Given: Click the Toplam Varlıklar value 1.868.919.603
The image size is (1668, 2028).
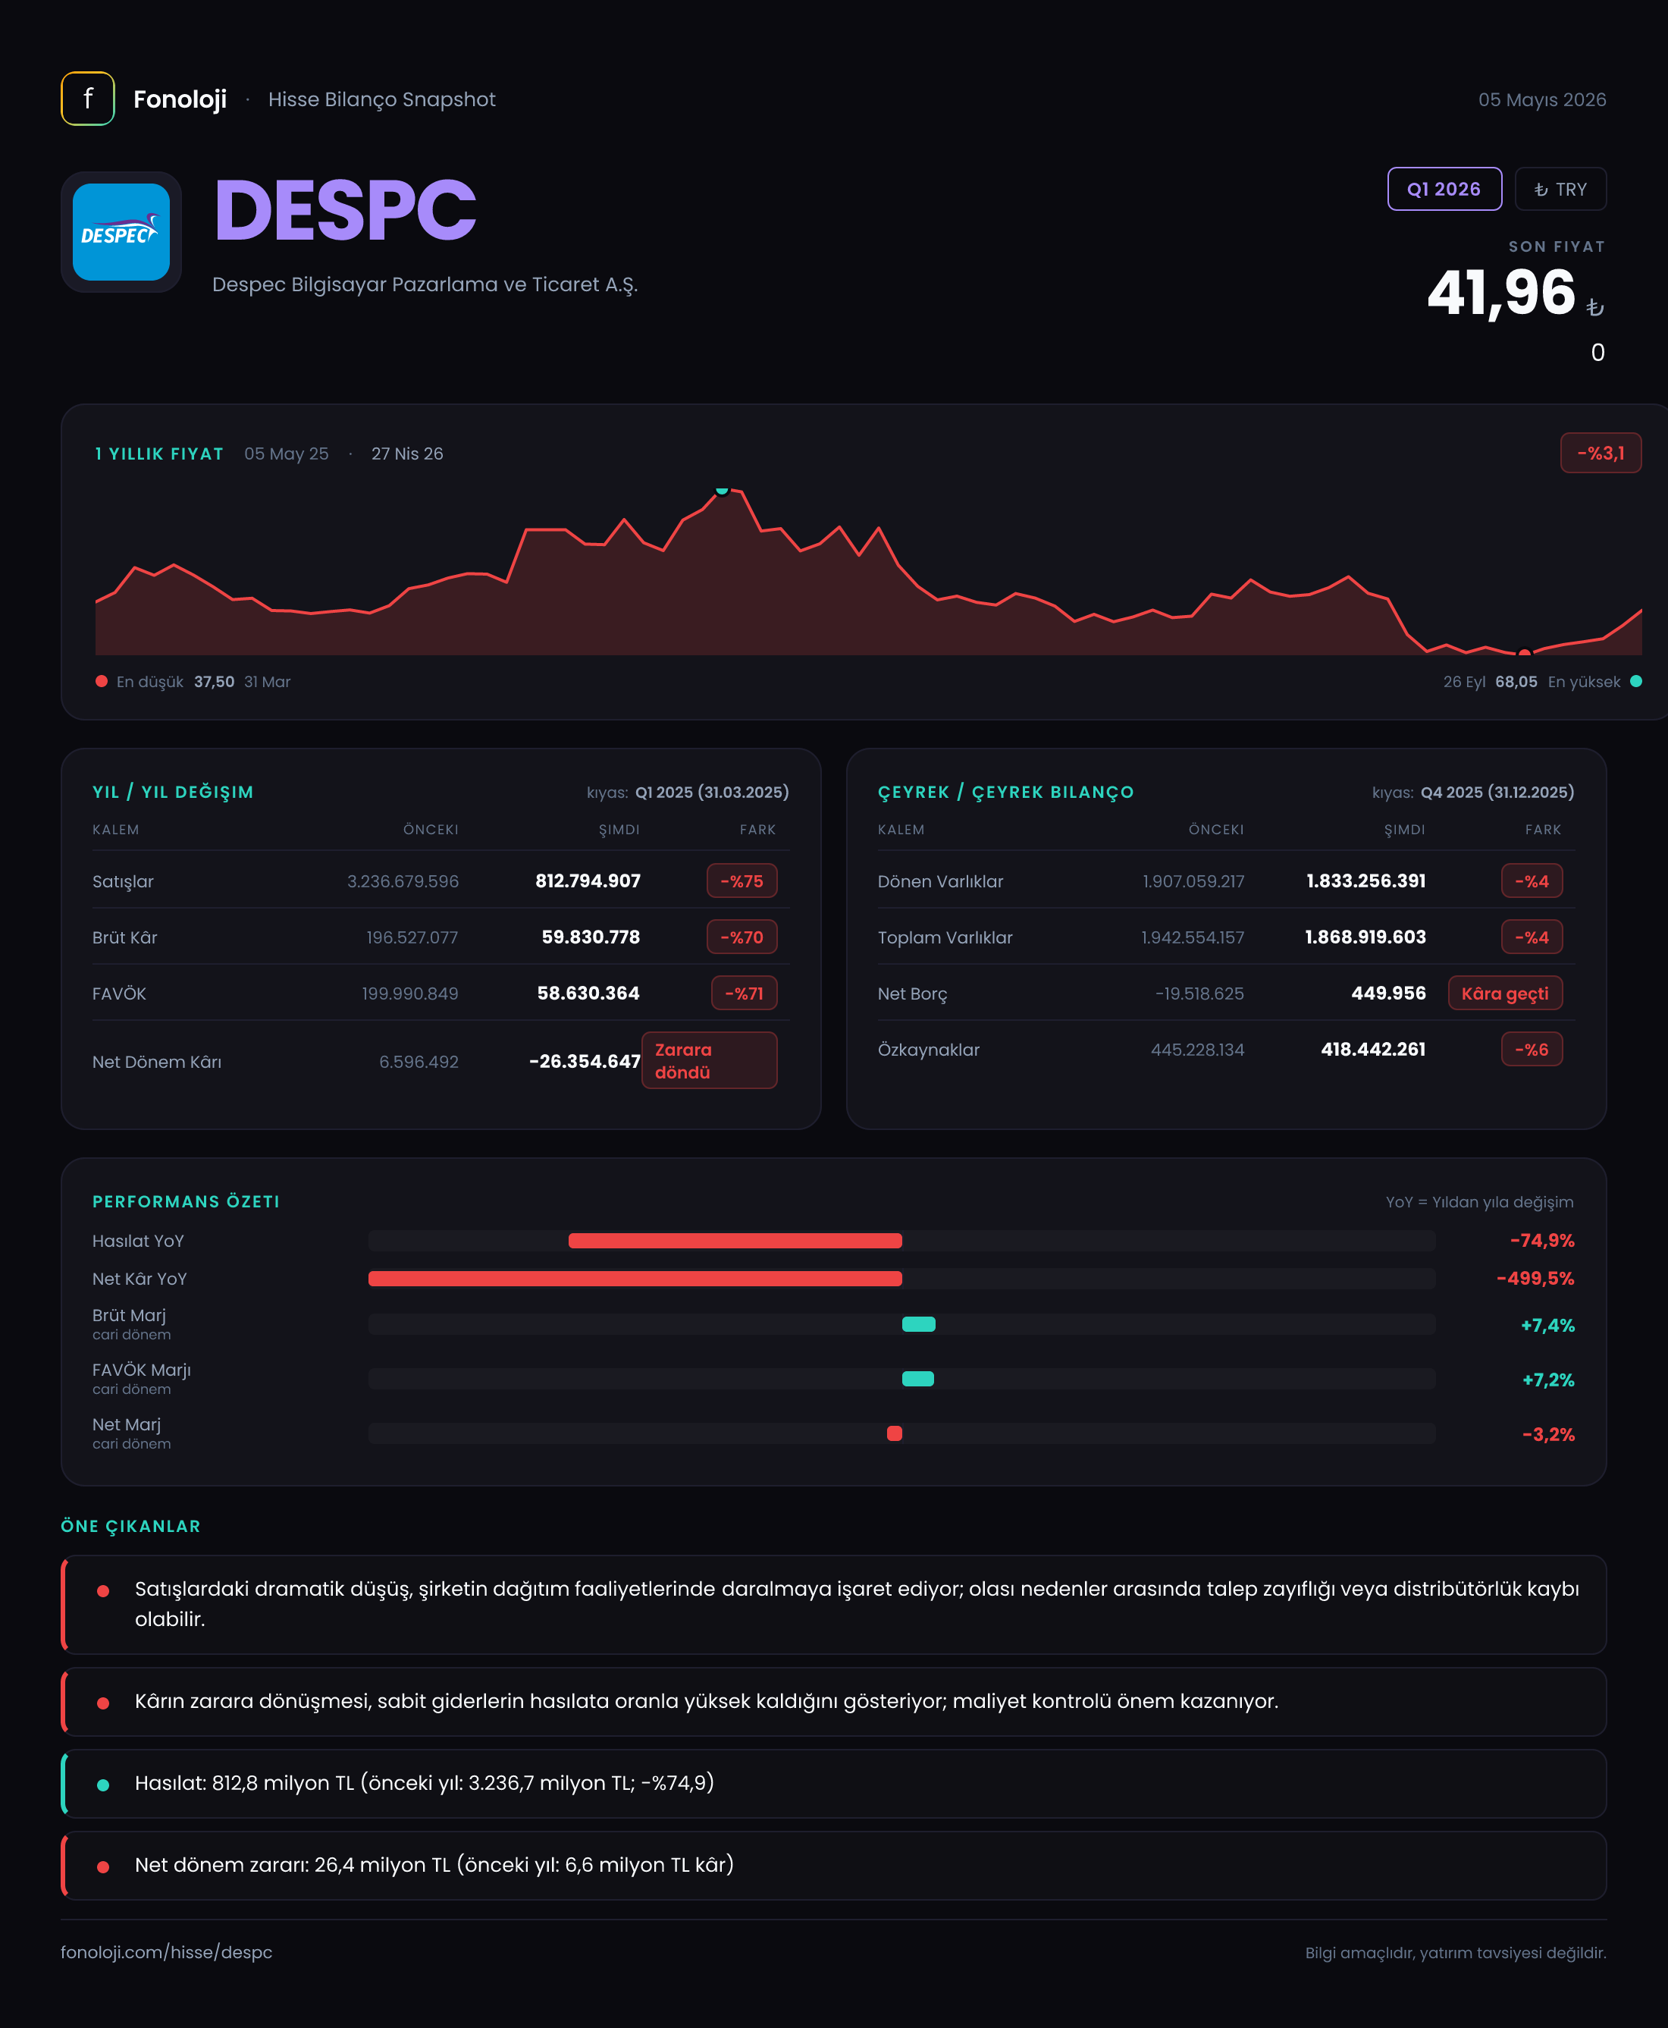Looking at the screenshot, I should click(1365, 937).
